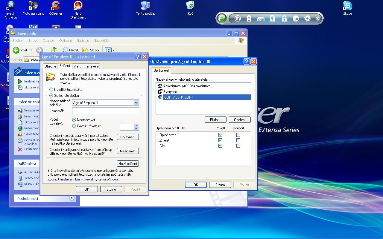Collapse the Podrobnosti panel chevron
383x239 pixels.
pyautogui.click(x=72, y=198)
